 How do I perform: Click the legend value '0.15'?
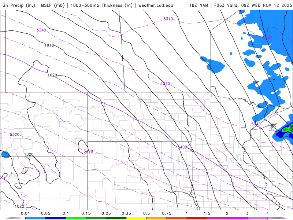tap(86, 213)
